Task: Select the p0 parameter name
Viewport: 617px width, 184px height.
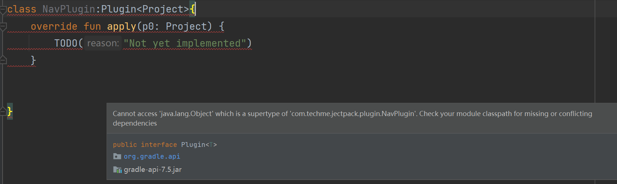Action: pyautogui.click(x=148, y=26)
